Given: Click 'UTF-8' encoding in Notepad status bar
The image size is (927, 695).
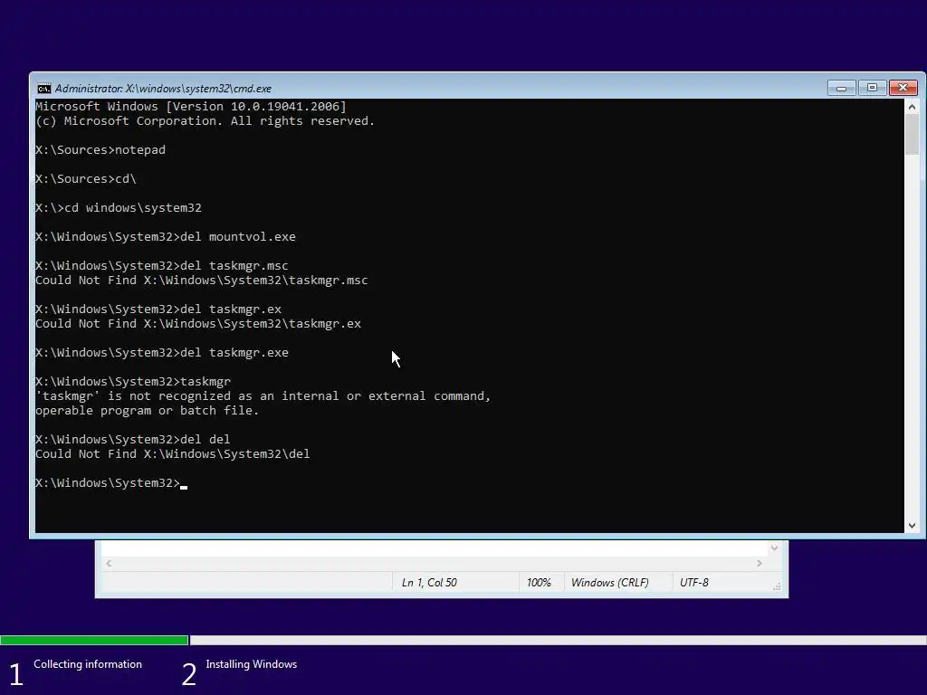Looking at the screenshot, I should (694, 583).
